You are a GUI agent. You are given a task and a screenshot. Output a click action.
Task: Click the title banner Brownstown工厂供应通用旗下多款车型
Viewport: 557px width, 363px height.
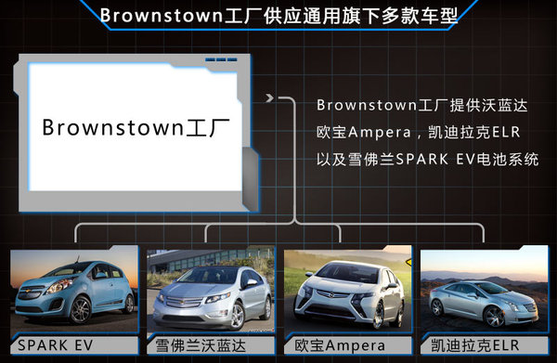click(x=278, y=16)
